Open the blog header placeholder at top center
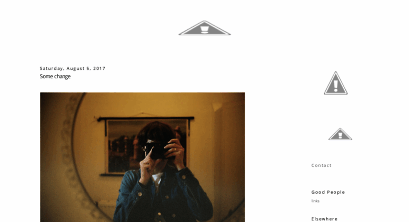The image size is (409, 222). point(204,28)
